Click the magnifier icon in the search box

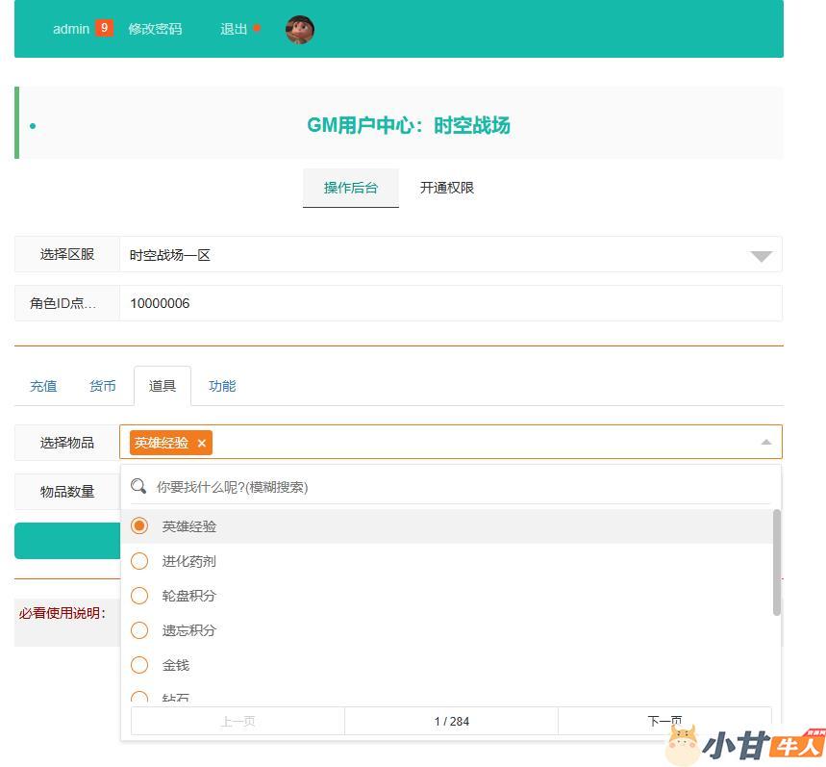click(139, 486)
